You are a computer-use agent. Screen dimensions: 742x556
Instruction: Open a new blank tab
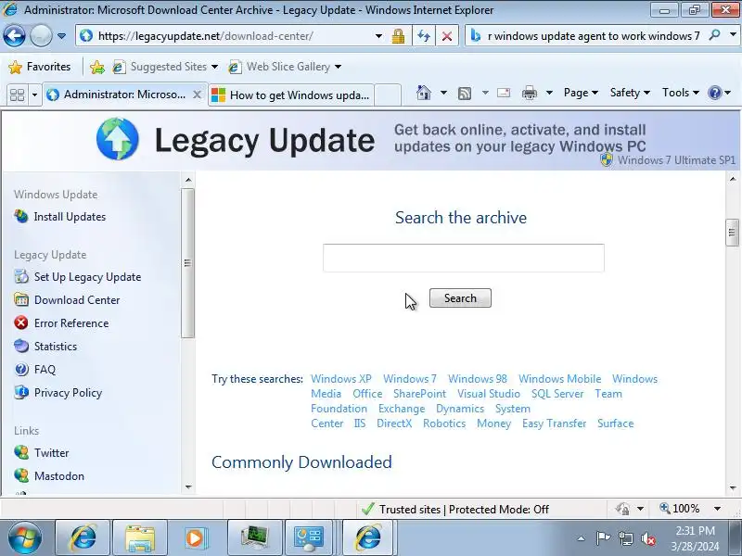pos(388,95)
